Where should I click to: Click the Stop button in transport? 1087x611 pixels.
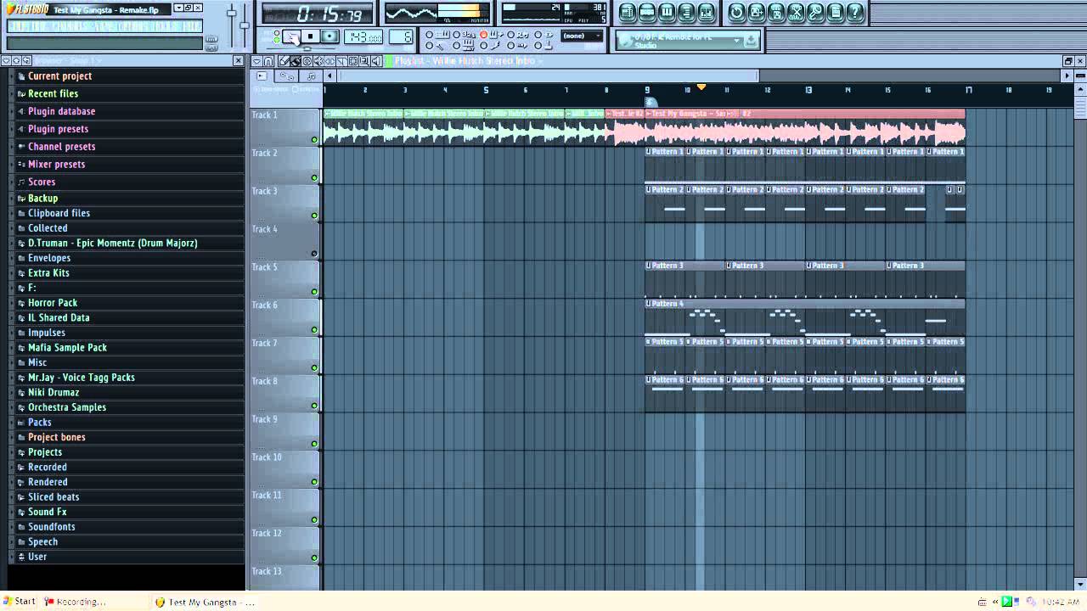[x=311, y=36]
